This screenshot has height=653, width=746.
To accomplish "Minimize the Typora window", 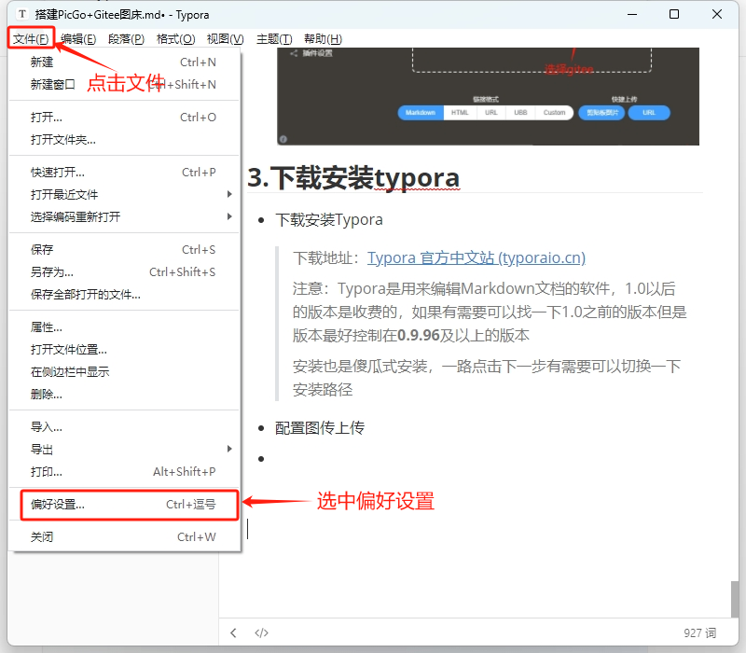I will [632, 14].
